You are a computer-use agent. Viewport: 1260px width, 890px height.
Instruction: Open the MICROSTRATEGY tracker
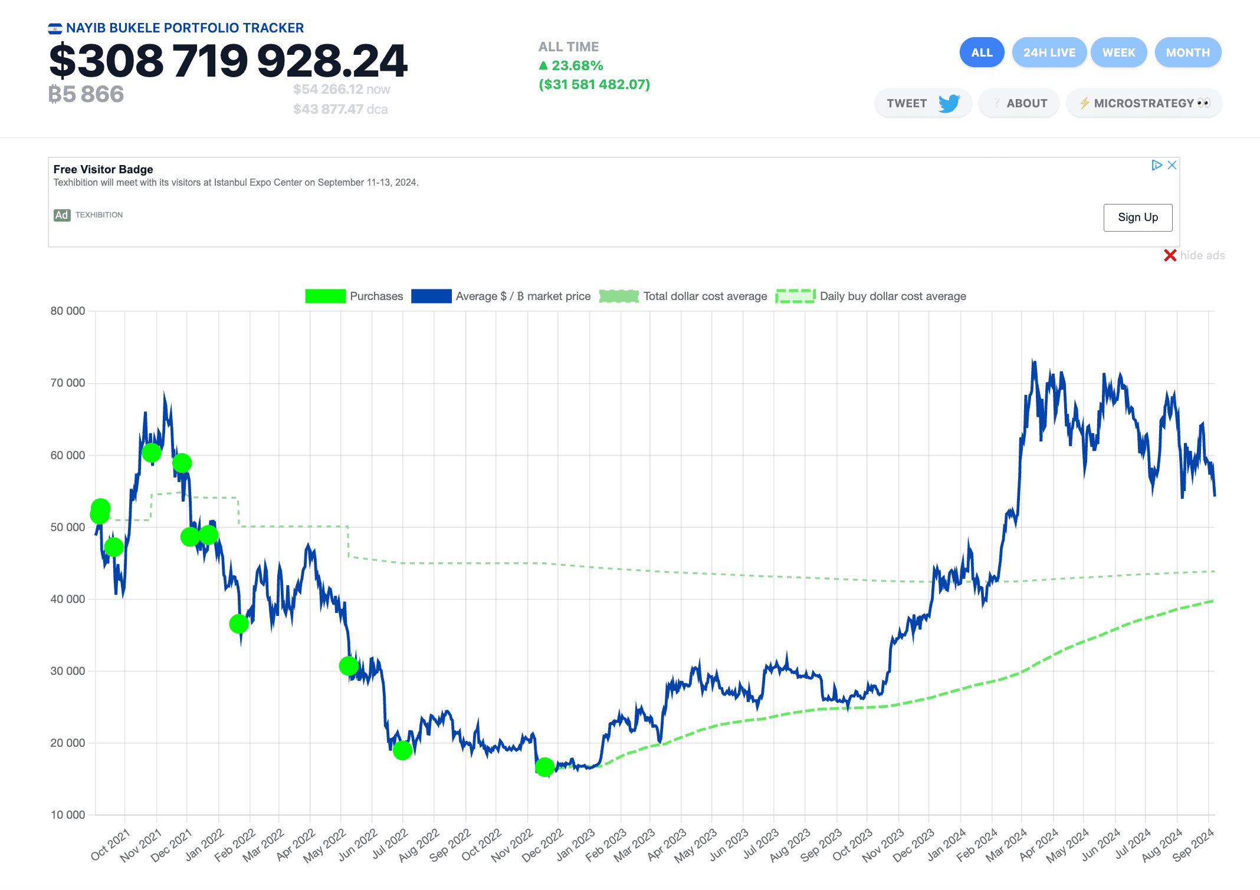[1144, 103]
